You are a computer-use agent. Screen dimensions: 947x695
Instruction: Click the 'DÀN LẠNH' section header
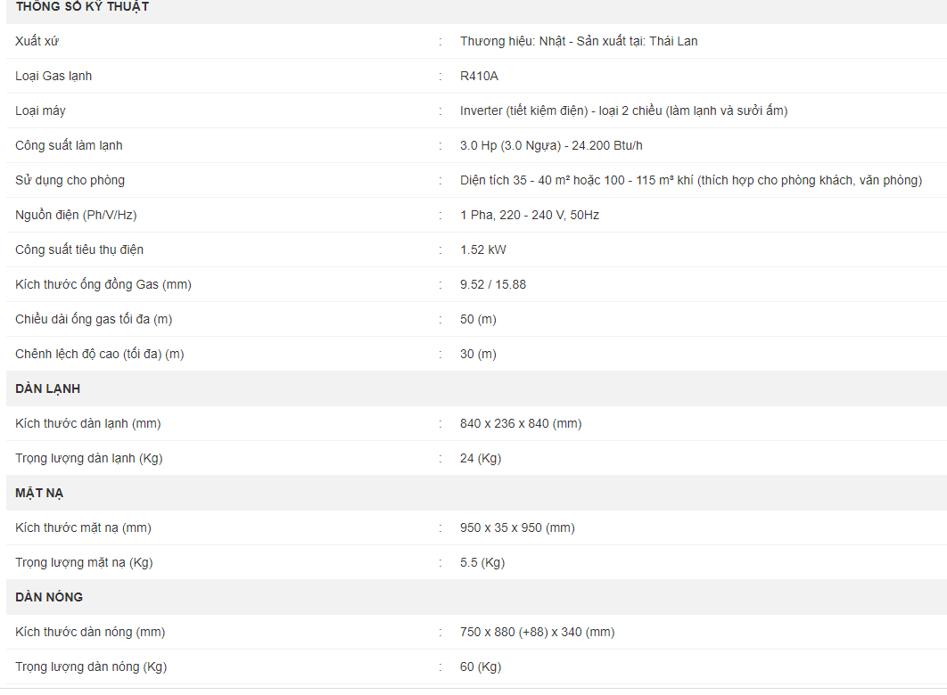pyautogui.click(x=48, y=388)
